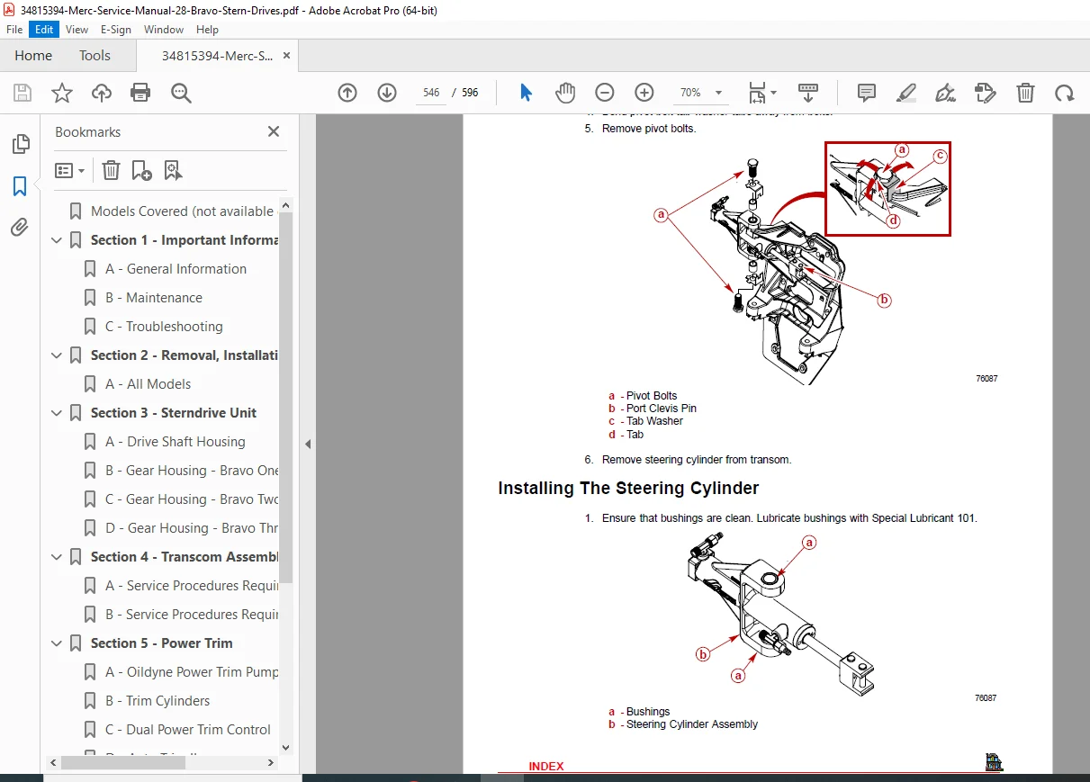Select the hand pan tool

click(x=565, y=93)
